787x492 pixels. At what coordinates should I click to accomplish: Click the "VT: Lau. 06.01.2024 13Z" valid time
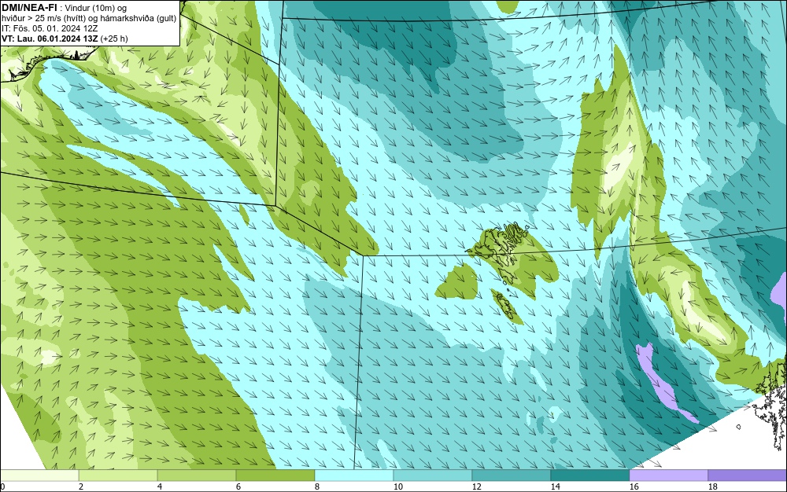pos(50,39)
